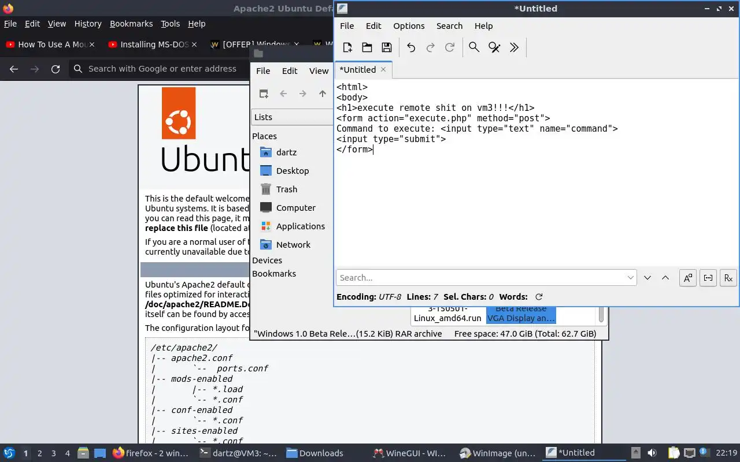Screen dimensions: 740x462
Task: Switch to workspace 4 in the pager
Action: 67,453
